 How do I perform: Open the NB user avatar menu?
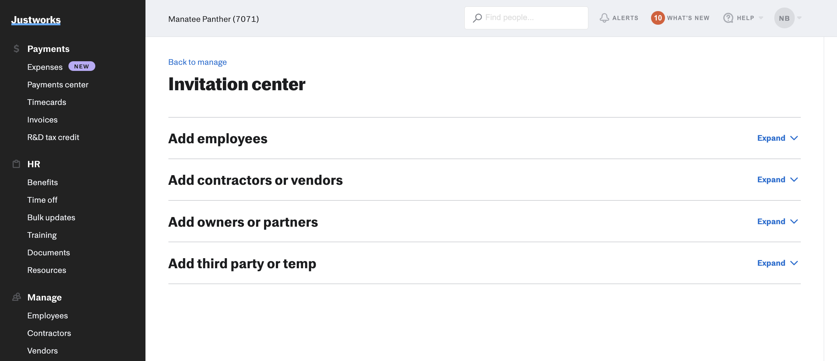point(784,18)
